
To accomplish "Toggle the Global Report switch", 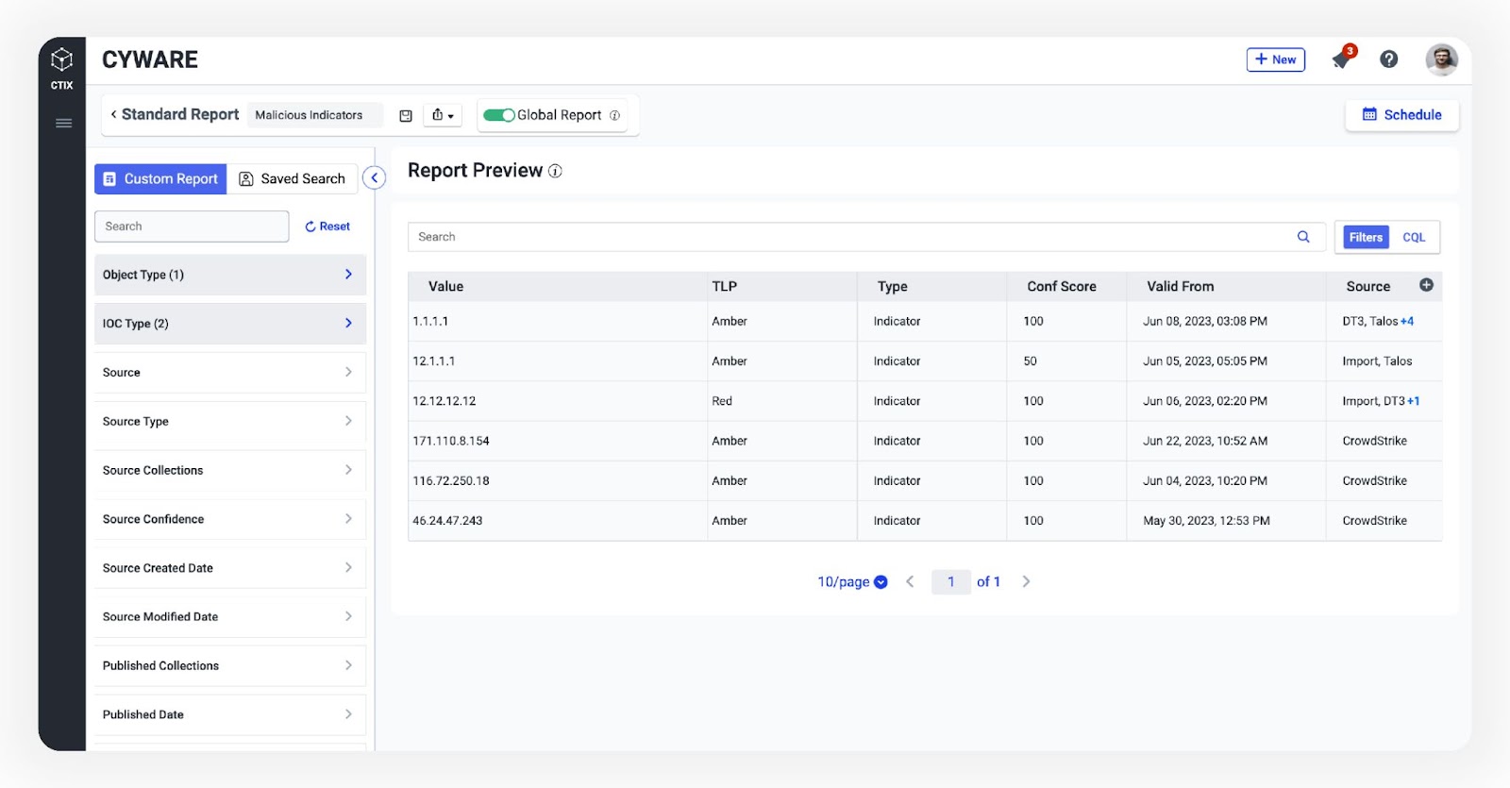I will (x=498, y=115).
